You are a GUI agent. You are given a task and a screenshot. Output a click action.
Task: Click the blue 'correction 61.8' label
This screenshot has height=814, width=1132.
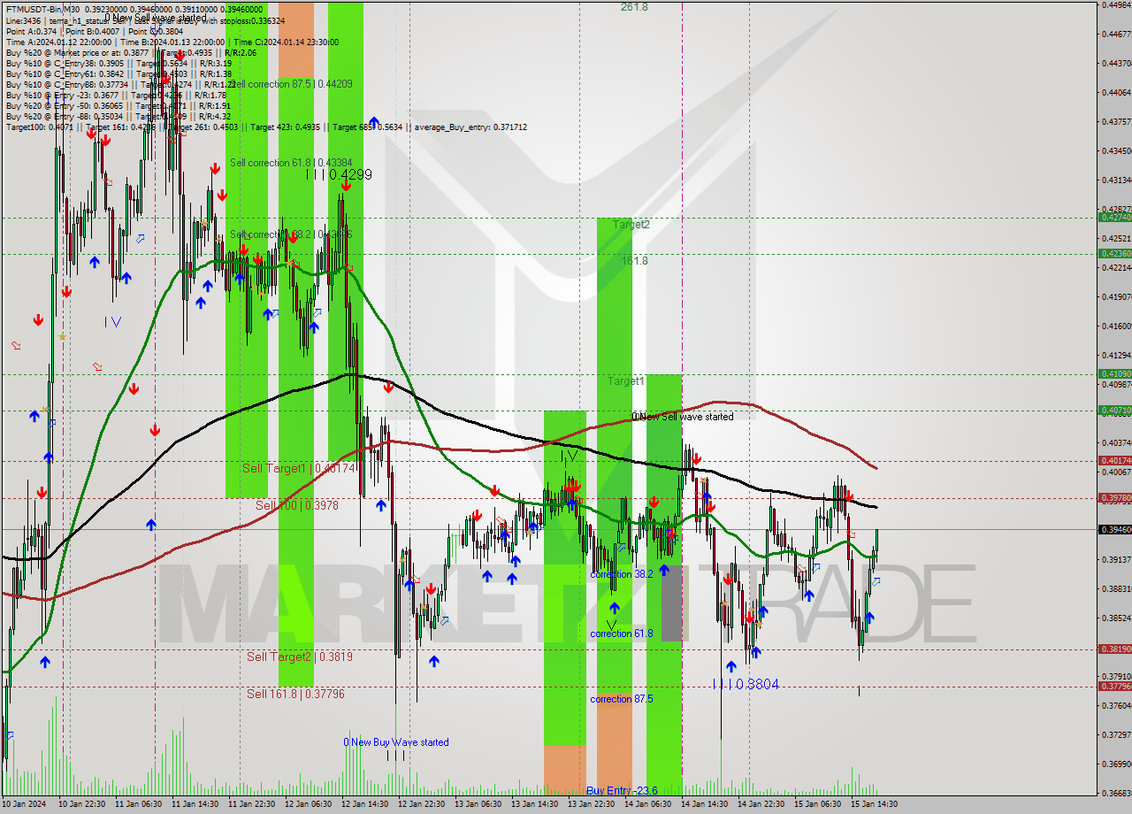622,634
